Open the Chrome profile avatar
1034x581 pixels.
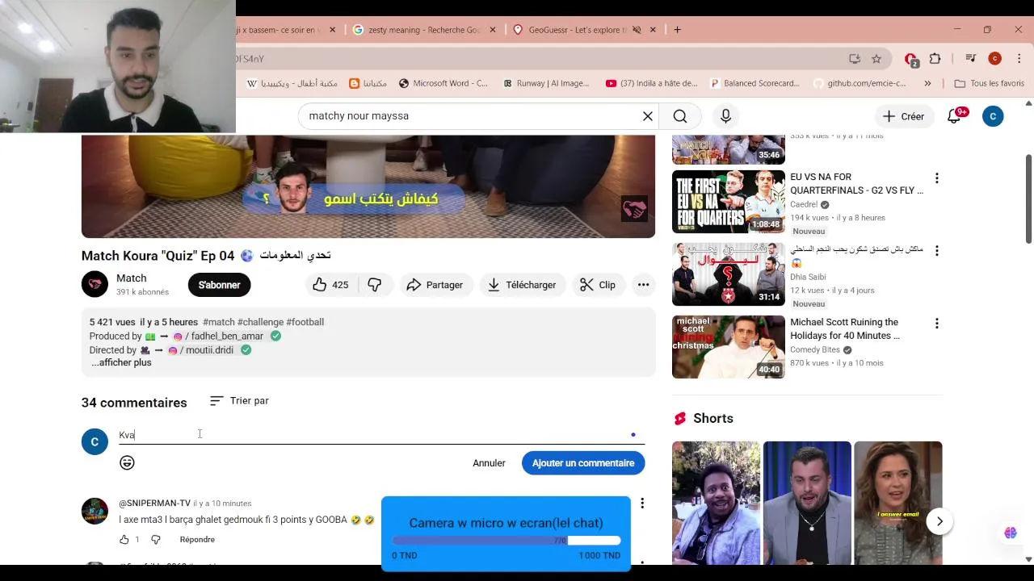994,59
